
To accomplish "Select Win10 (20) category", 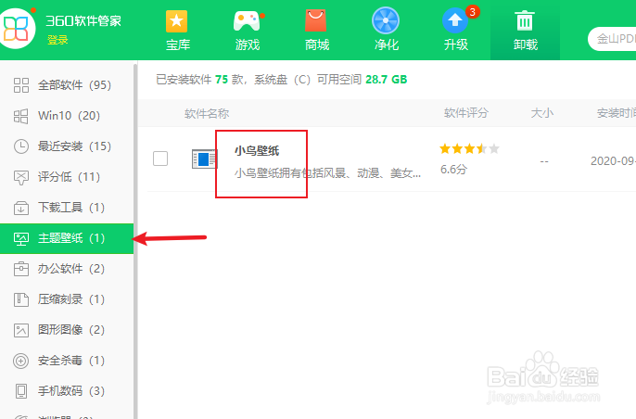I will [67, 116].
